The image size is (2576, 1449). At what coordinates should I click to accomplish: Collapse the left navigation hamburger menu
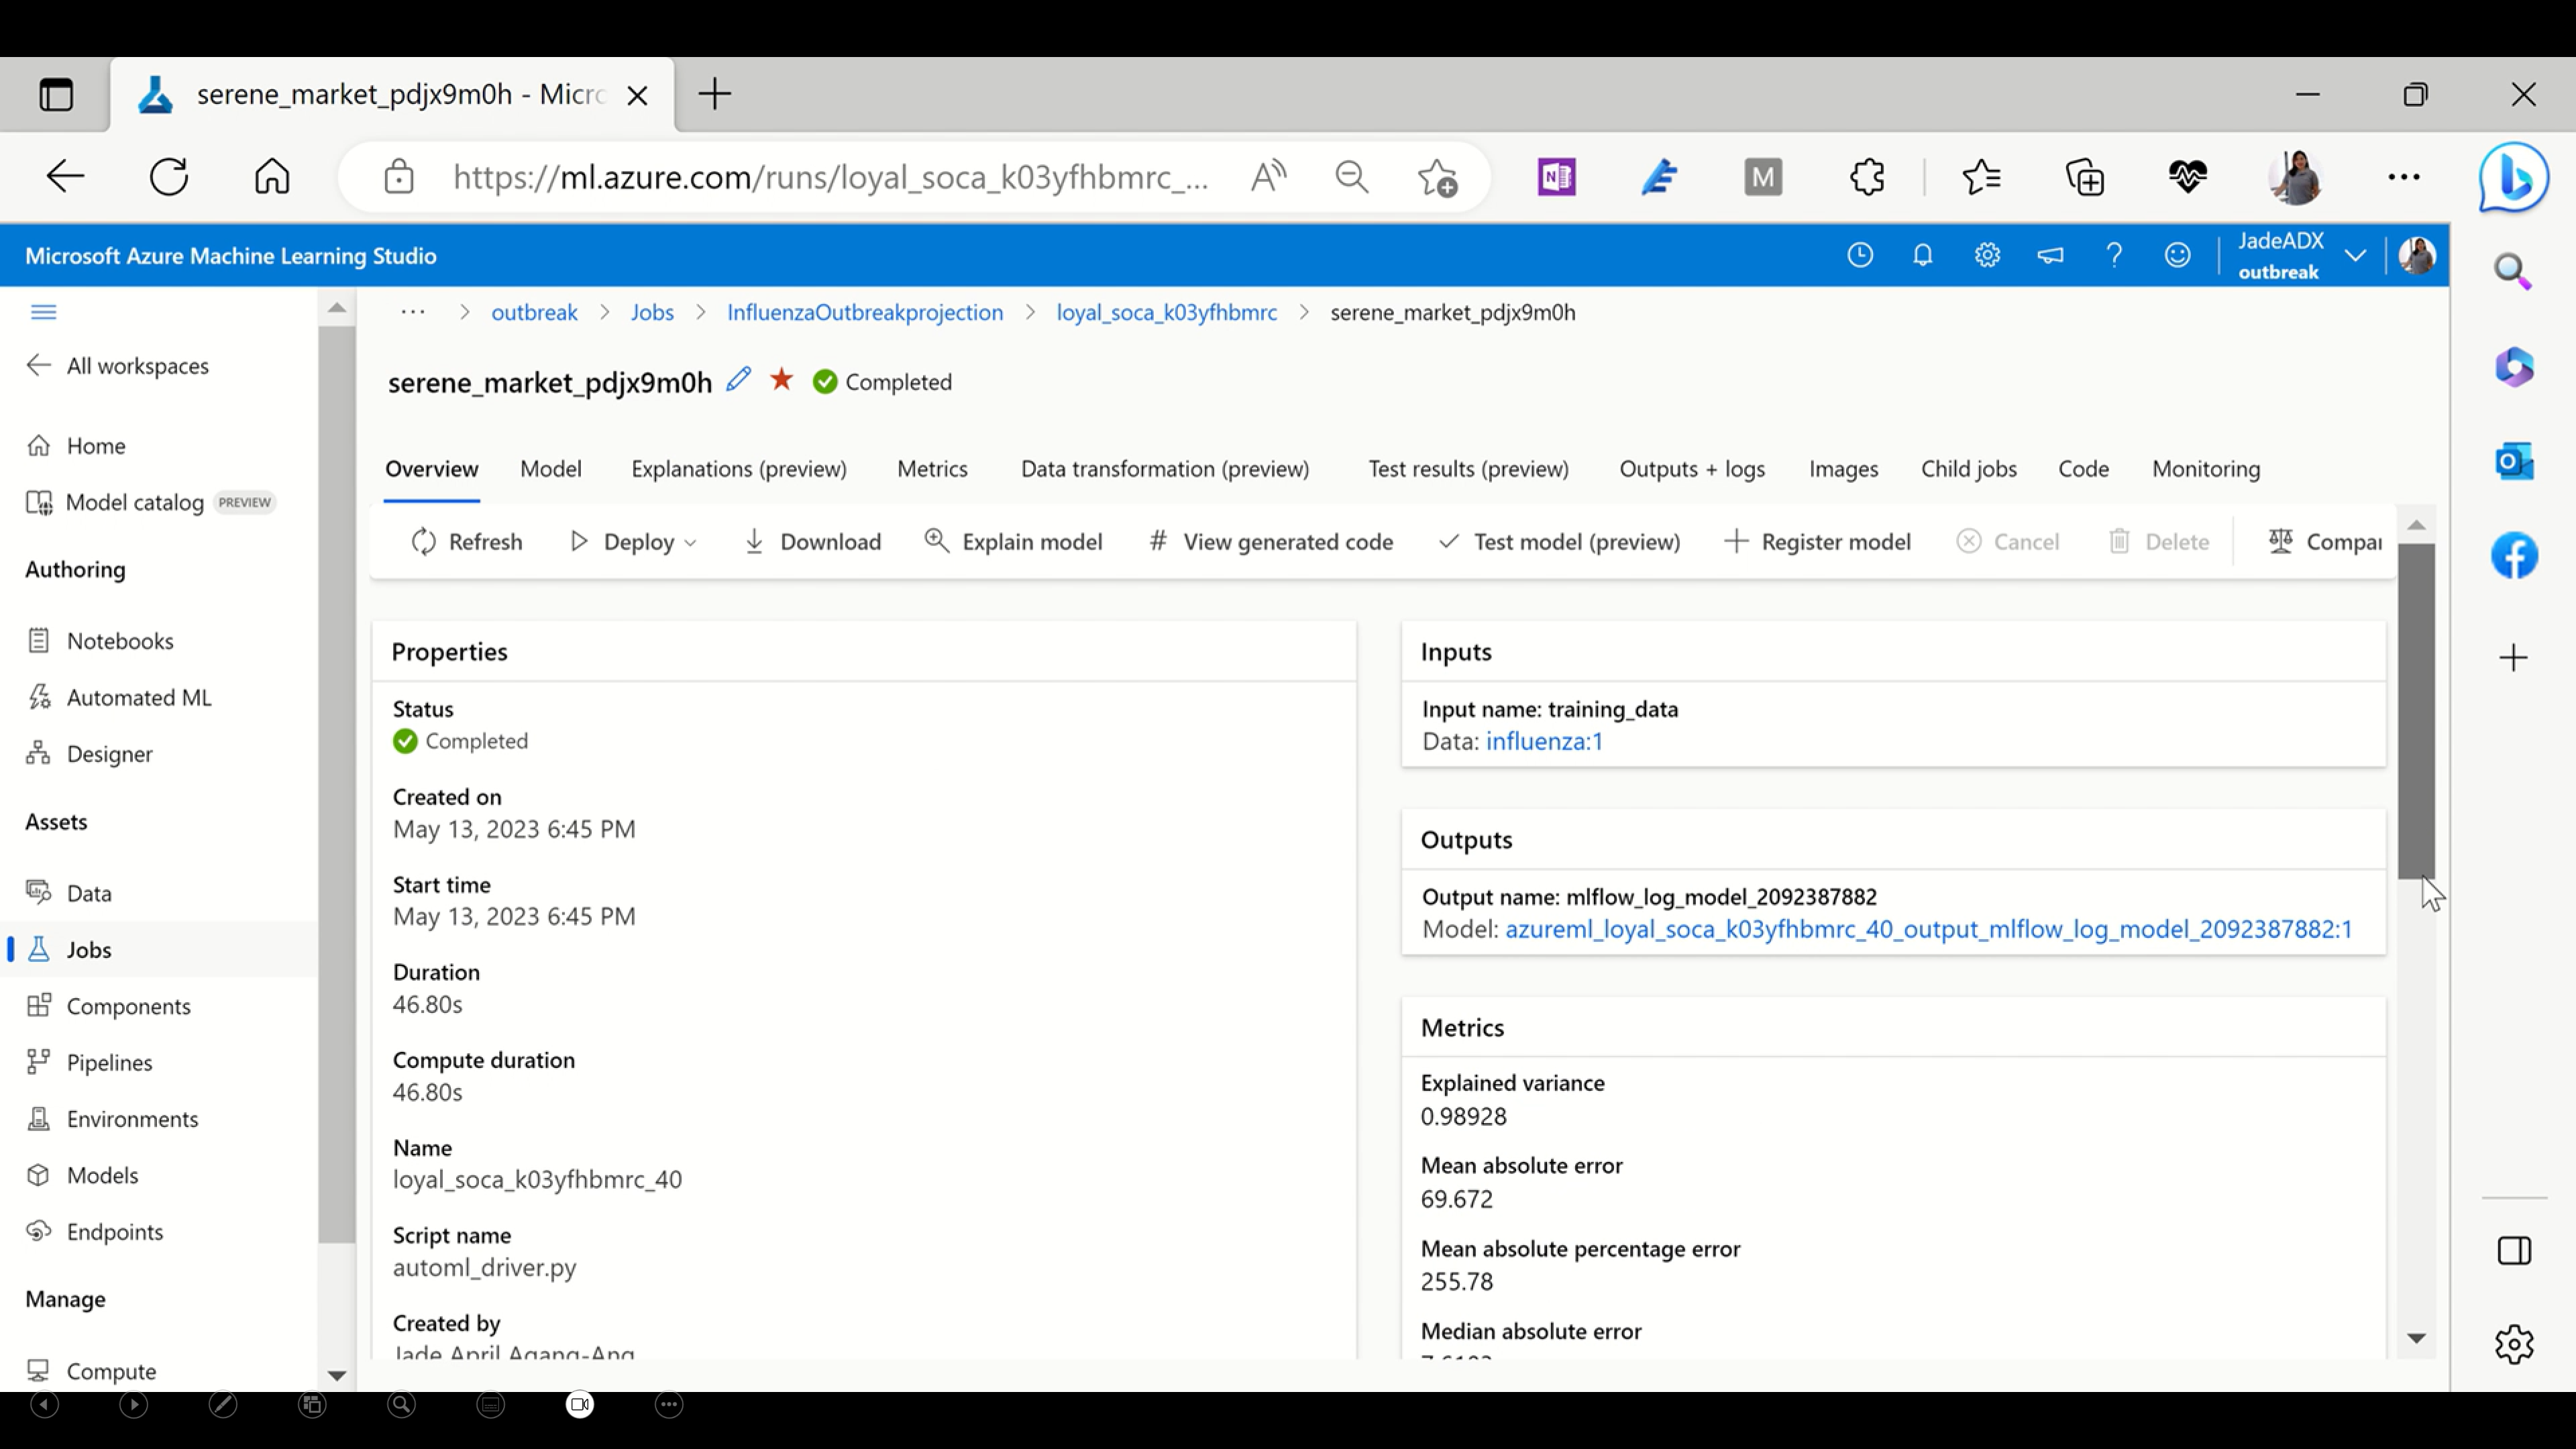click(43, 312)
